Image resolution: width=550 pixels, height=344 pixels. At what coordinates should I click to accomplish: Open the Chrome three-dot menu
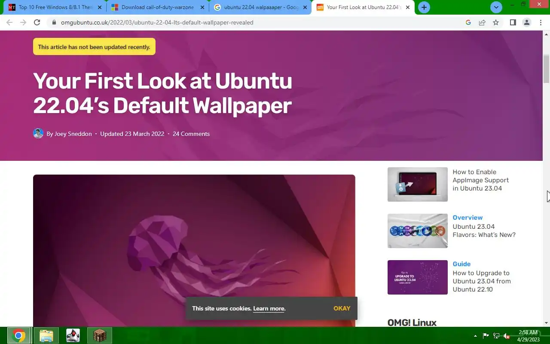541,22
